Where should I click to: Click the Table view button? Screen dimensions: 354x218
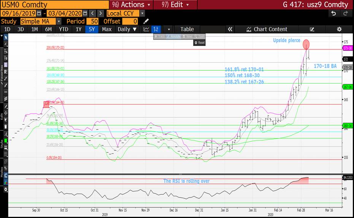point(187,29)
